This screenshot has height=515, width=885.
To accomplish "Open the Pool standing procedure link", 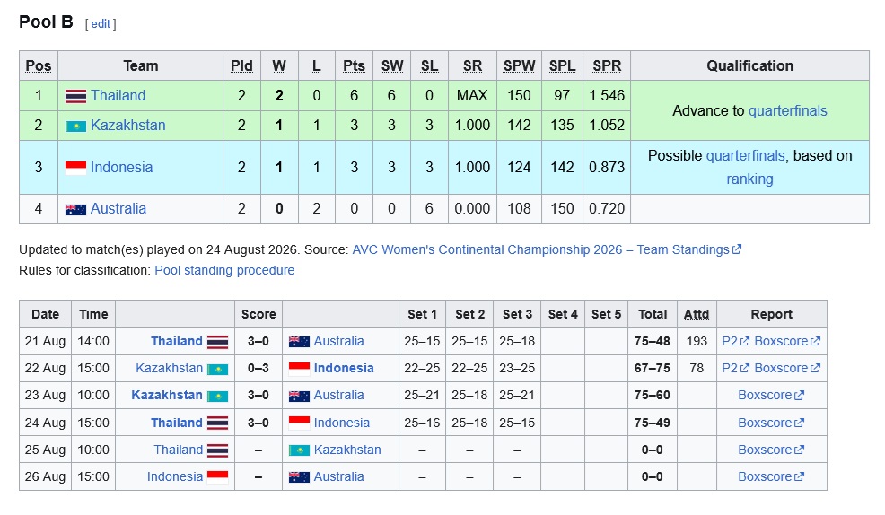I will (x=224, y=270).
